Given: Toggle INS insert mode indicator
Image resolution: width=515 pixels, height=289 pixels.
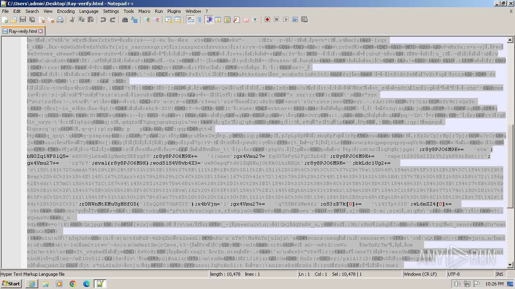Looking at the screenshot, I should (x=500, y=274).
